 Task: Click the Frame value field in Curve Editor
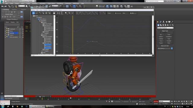click(118, 13)
